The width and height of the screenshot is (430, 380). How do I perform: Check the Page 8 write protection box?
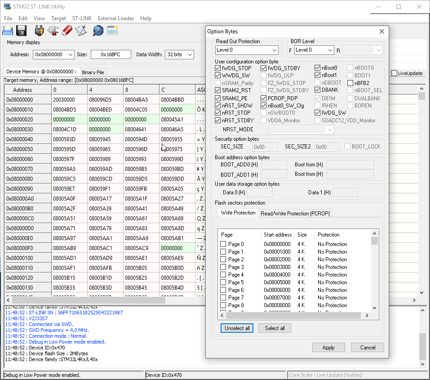click(x=223, y=305)
